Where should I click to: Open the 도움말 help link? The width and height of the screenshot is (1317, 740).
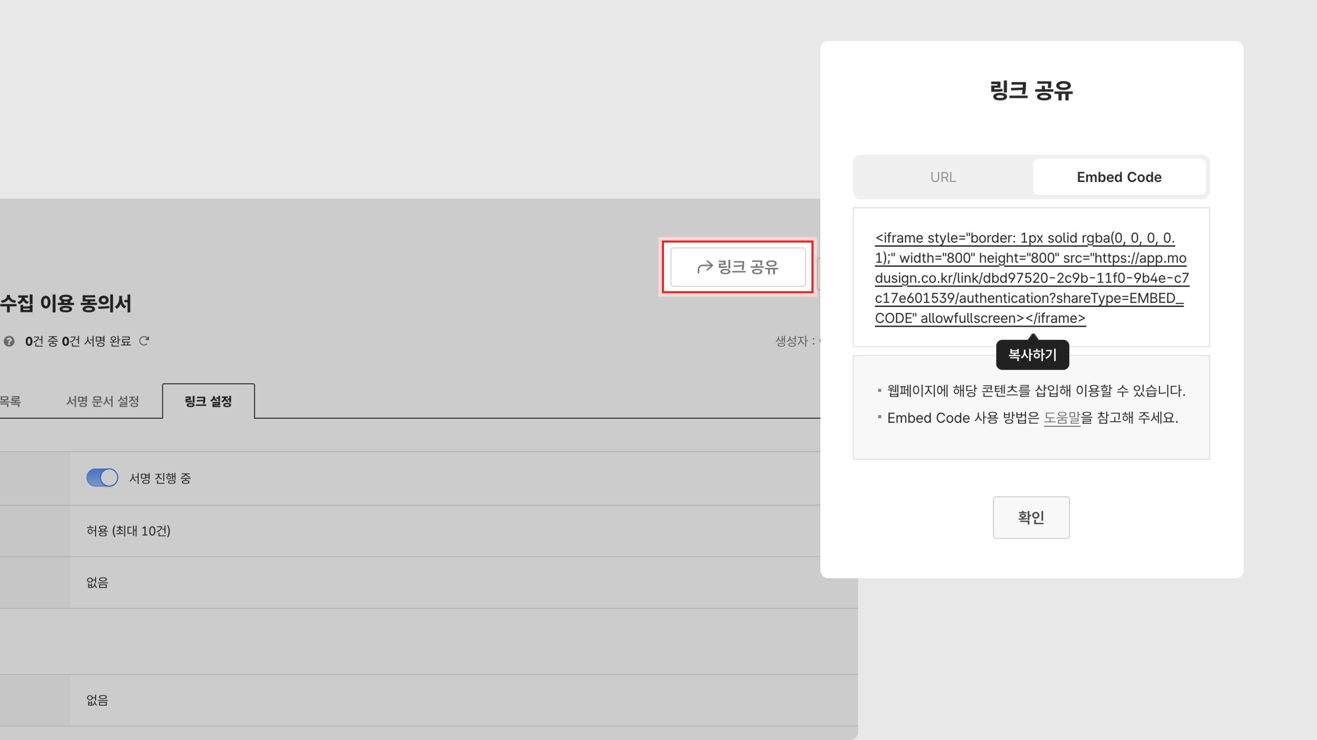point(1061,418)
